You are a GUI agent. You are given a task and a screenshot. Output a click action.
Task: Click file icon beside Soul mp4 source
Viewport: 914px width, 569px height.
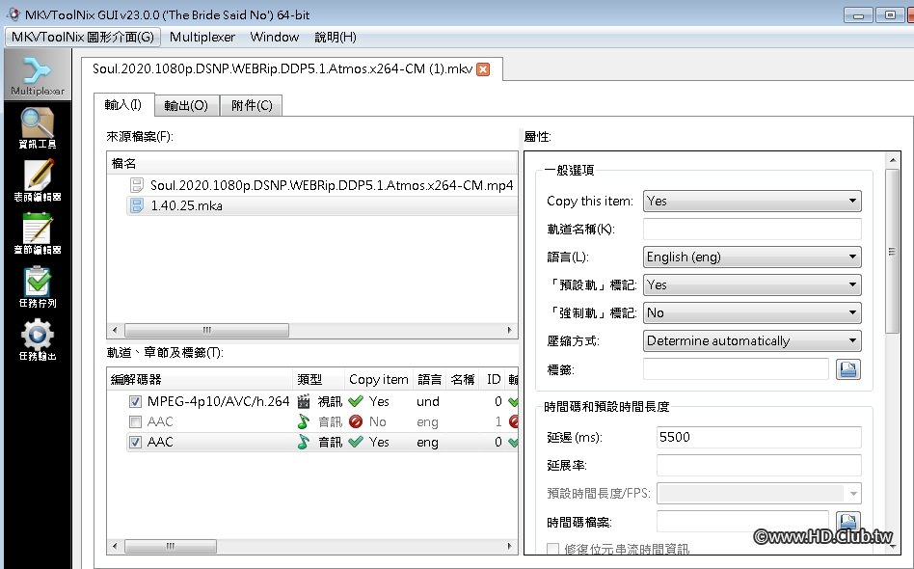tap(136, 185)
